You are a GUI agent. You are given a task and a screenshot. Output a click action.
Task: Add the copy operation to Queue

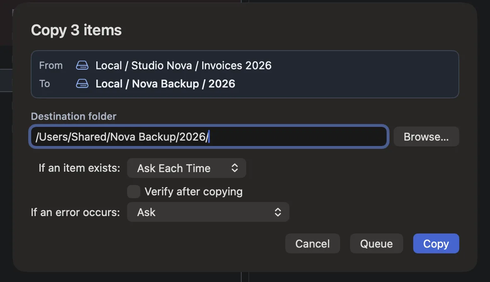(x=377, y=243)
